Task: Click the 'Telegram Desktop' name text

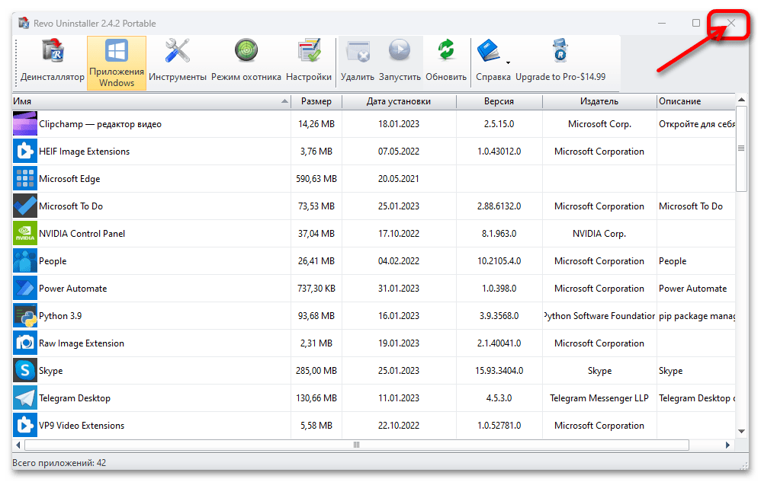Action: [x=74, y=398]
